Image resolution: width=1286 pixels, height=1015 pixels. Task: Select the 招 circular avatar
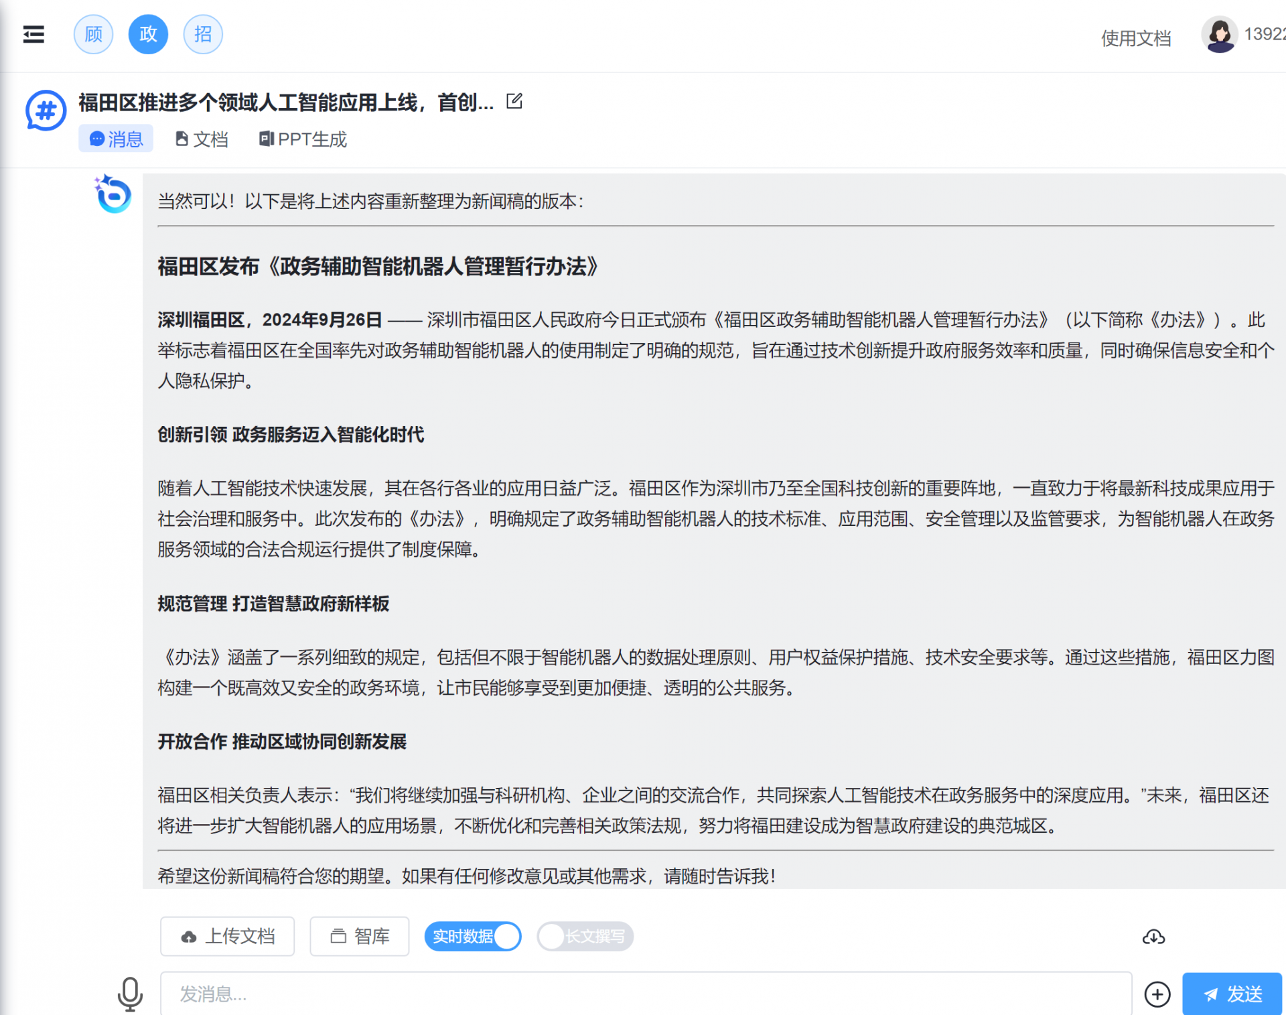pos(203,34)
